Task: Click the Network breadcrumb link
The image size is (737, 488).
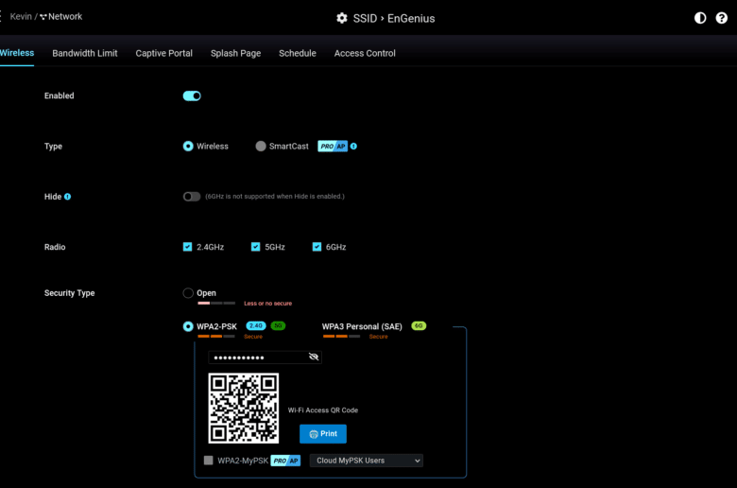Action: (65, 16)
